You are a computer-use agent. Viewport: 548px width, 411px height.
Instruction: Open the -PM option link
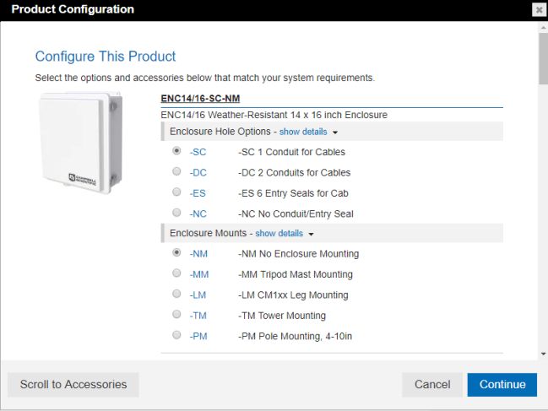click(198, 336)
